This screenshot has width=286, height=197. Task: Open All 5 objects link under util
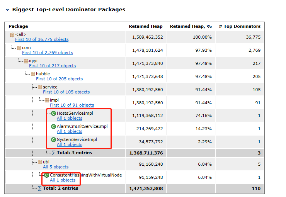(x=56, y=167)
